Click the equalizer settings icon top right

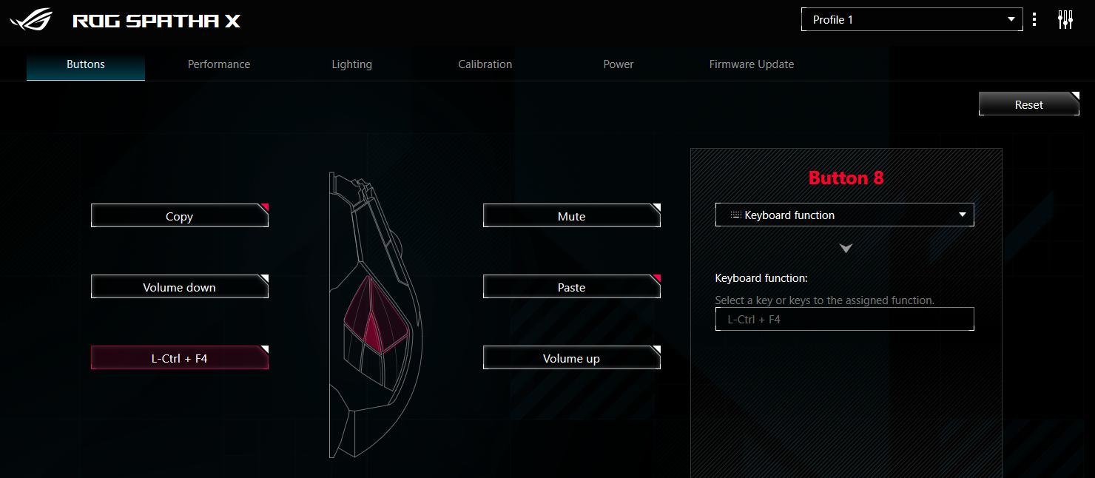(x=1066, y=19)
